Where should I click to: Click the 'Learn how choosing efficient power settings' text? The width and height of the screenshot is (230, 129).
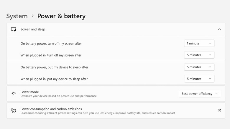click(x=98, y=113)
